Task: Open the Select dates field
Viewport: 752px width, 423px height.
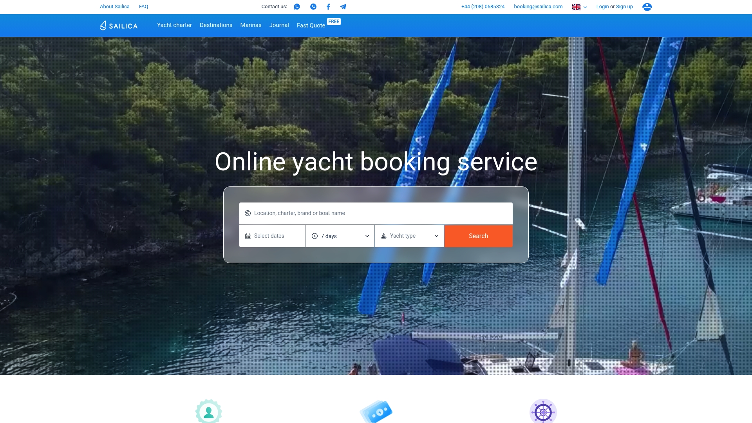Action: [272, 236]
